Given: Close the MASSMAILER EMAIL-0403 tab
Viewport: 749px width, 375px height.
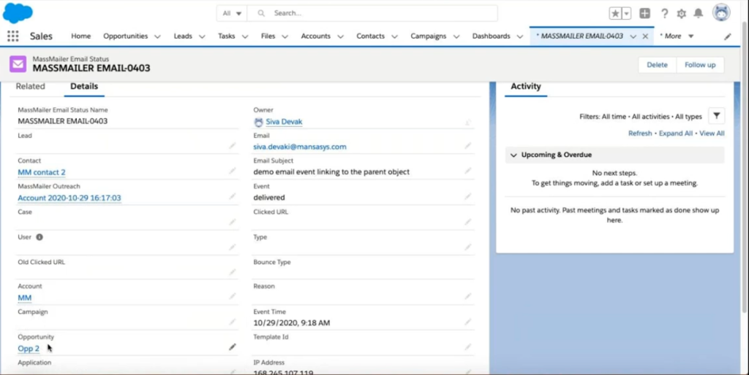Looking at the screenshot, I should point(645,36).
